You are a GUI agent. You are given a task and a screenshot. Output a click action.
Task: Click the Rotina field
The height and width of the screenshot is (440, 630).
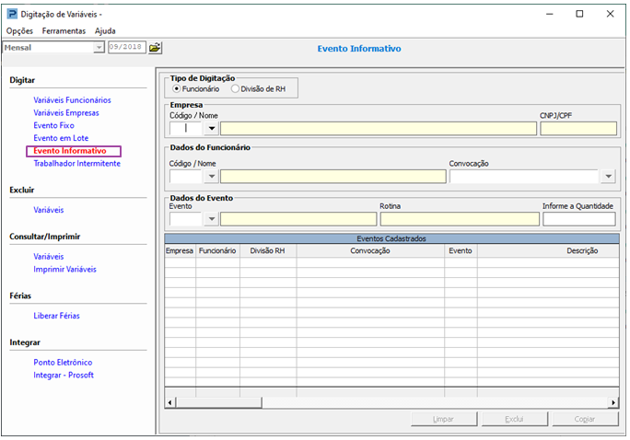coord(460,219)
